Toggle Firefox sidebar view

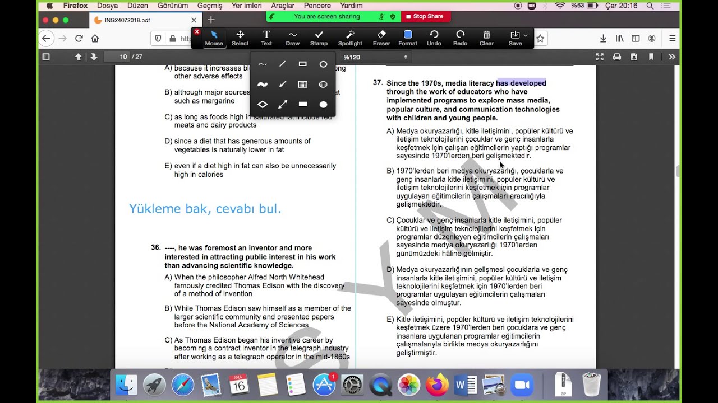[636, 39]
